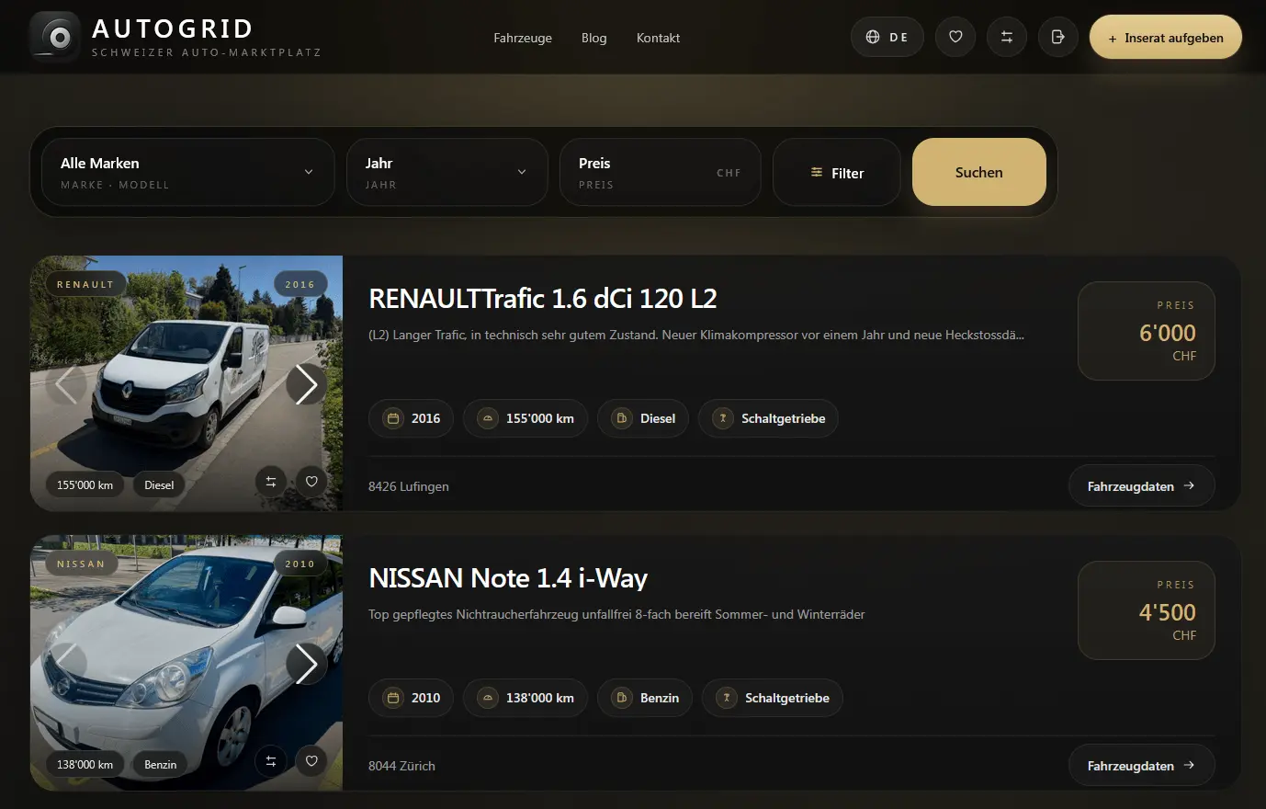Open the Kontakt menu item
Viewport: 1266px width, 809px height.
tap(659, 38)
